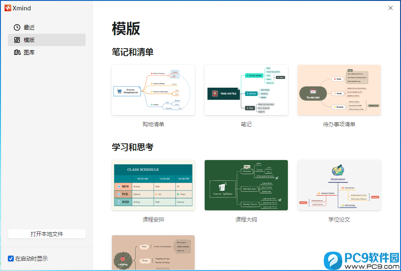The image size is (401, 271).
Task: Click the 课程安排 label
Action: click(x=153, y=219)
